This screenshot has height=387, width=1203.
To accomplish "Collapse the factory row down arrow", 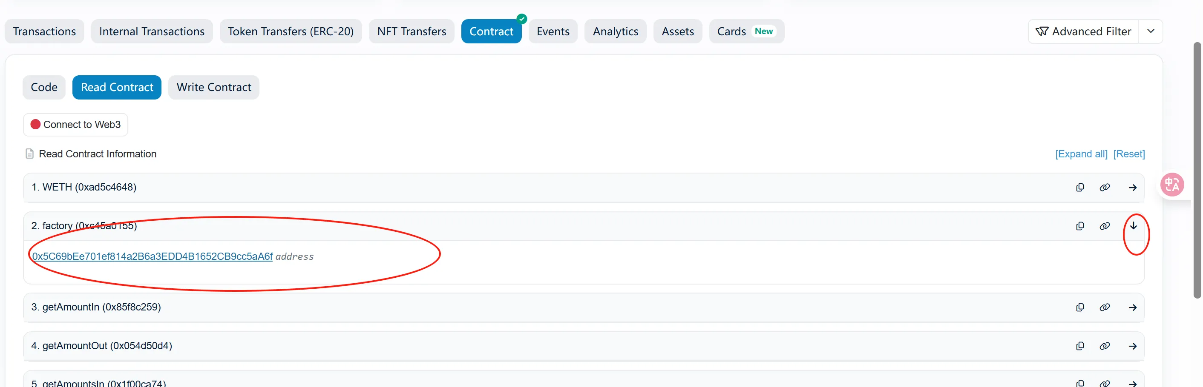I will (1134, 226).
